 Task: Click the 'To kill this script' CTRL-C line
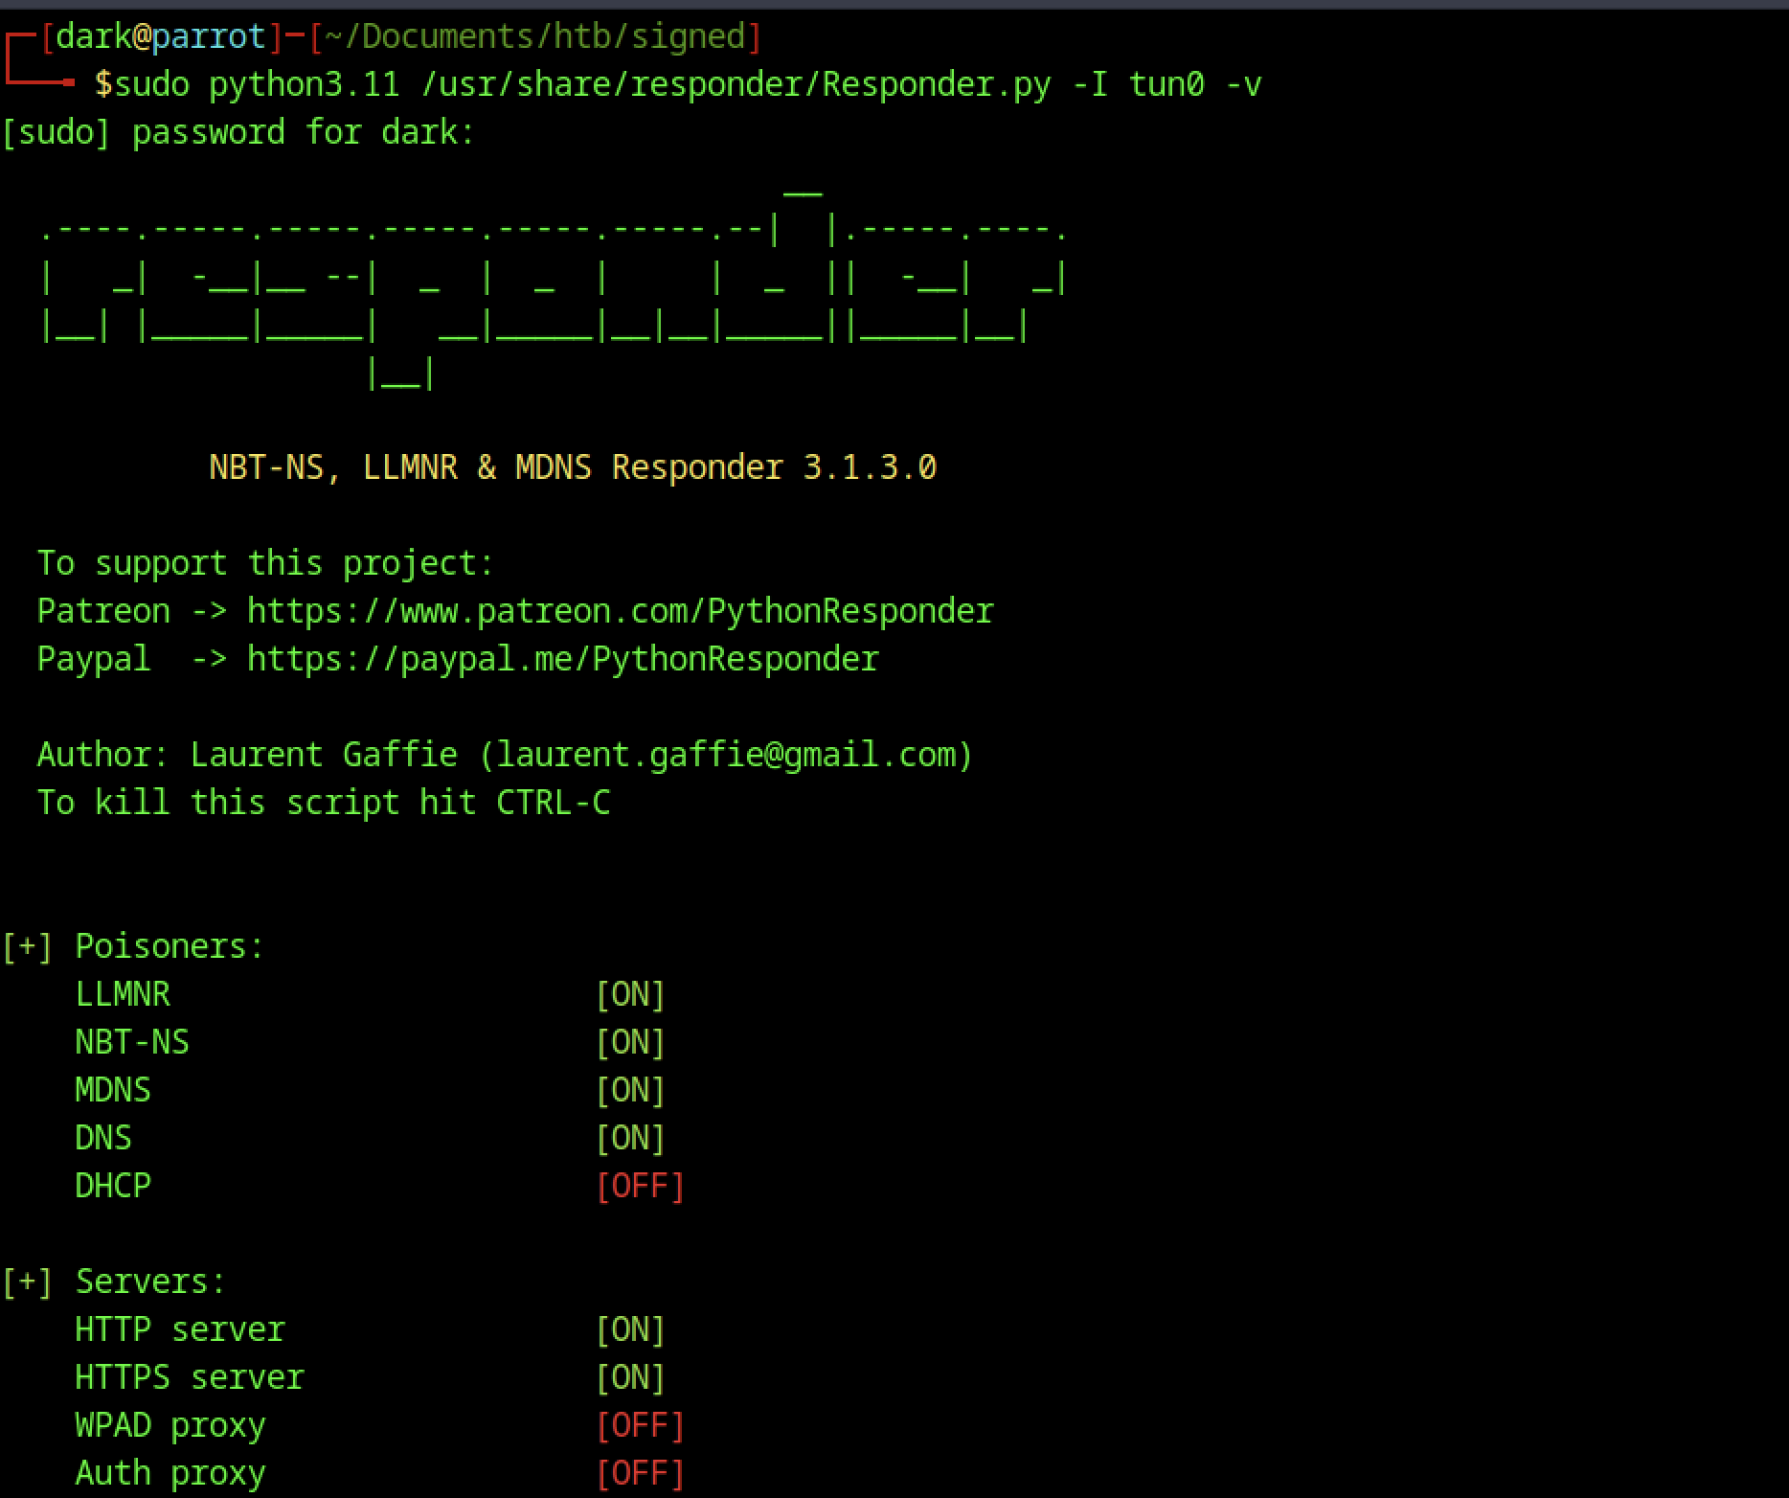click(x=323, y=803)
